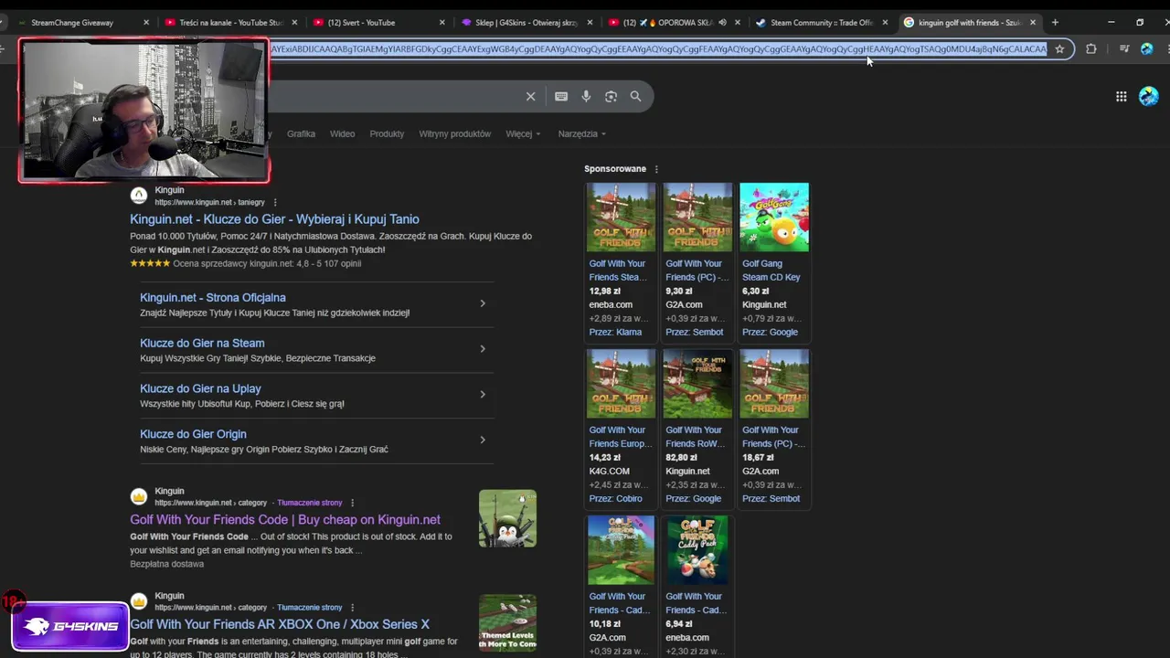Viewport: 1170px width, 658px height.
Task: Open Klucze do Gier na Steam link
Action: point(202,344)
